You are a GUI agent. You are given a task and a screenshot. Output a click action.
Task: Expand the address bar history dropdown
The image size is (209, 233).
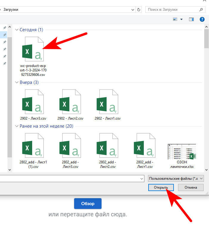[132, 10]
